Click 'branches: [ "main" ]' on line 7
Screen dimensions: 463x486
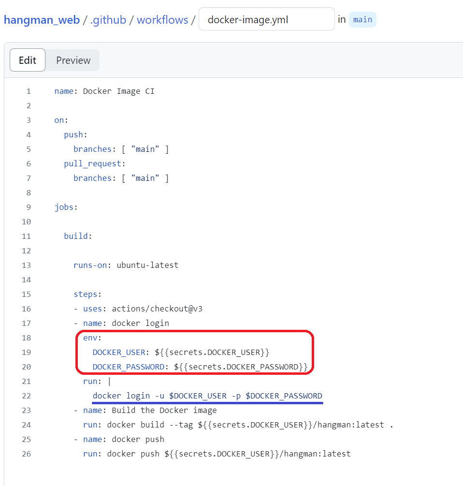(121, 178)
